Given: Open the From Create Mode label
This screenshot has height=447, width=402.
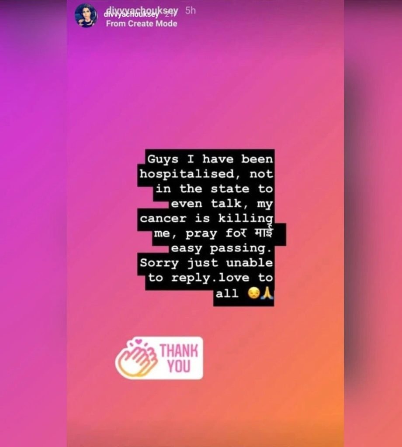Looking at the screenshot, I should click(x=142, y=24).
